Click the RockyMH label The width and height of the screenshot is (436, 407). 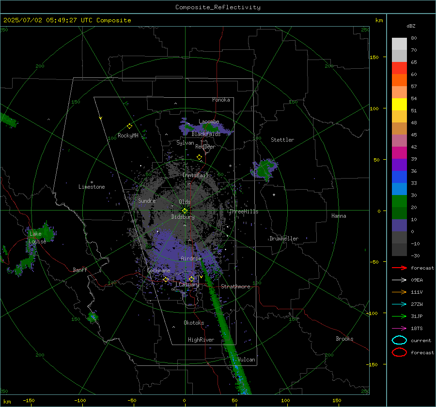pos(128,136)
